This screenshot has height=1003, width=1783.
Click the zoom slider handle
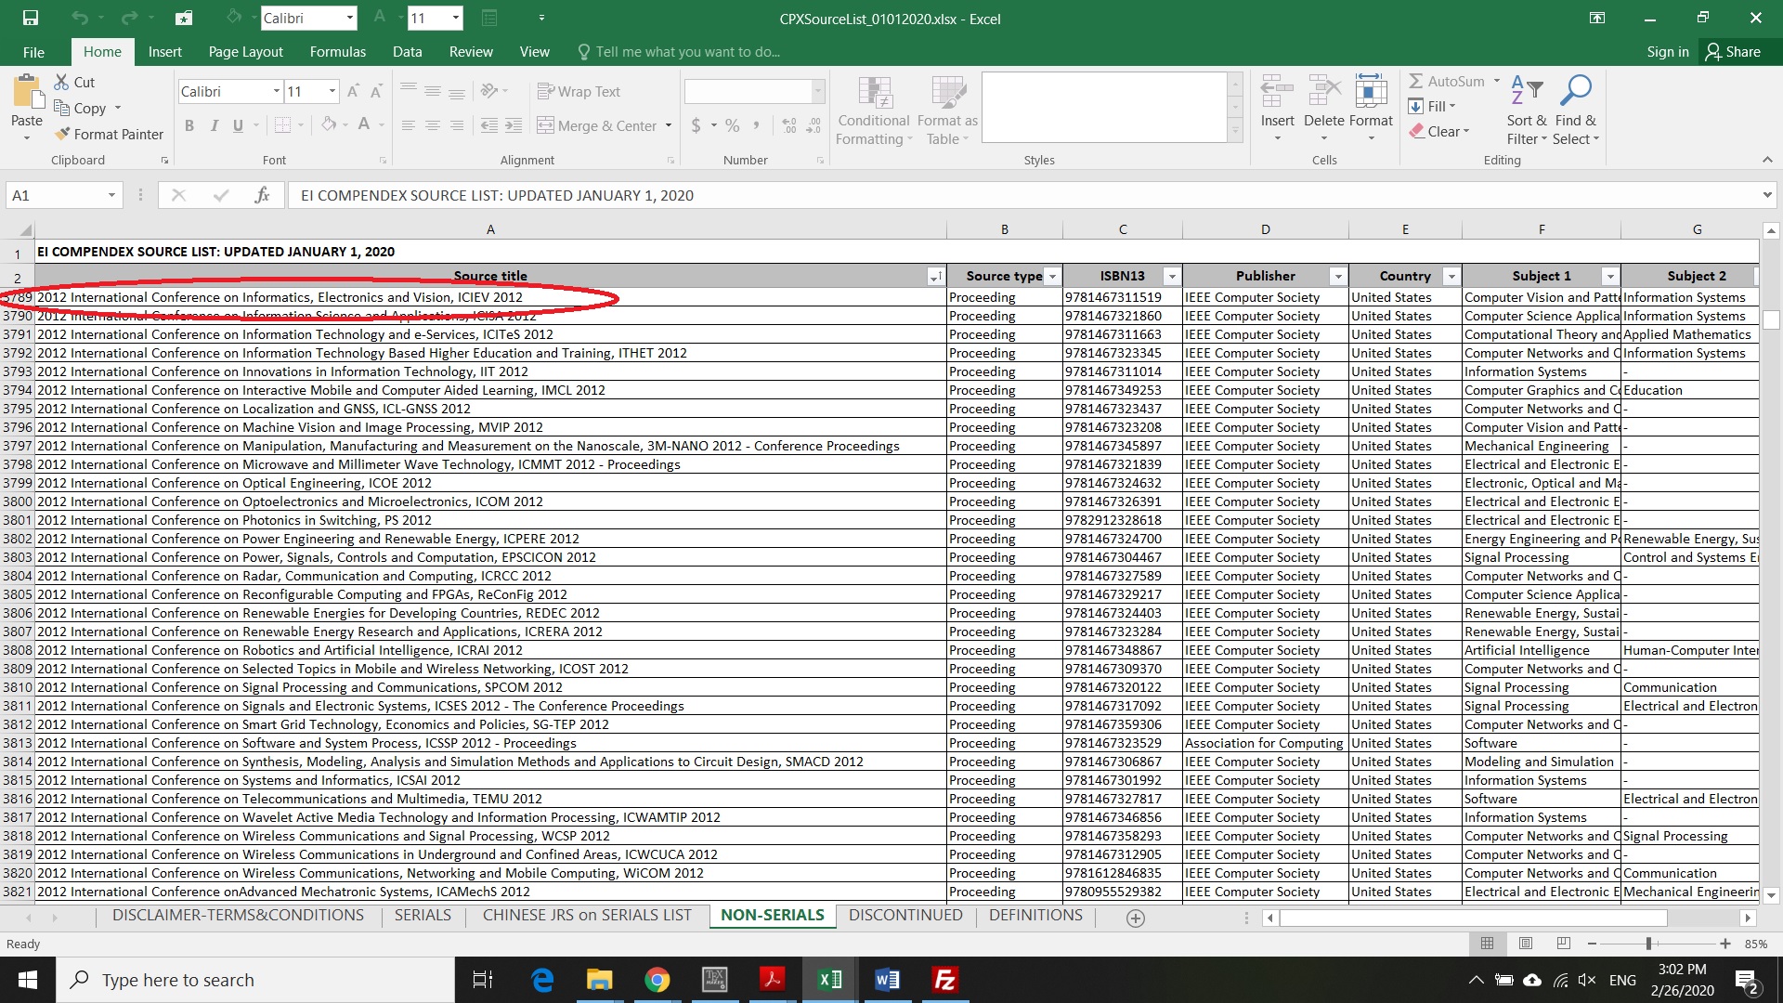pos(1648,944)
